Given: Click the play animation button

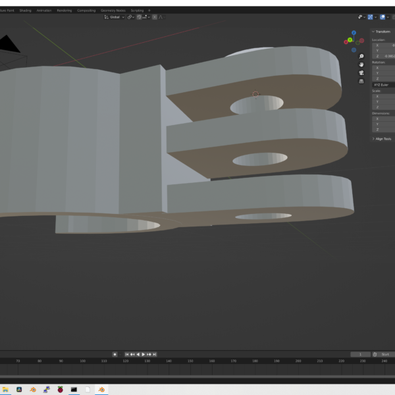Looking at the screenshot, I should 144,354.
